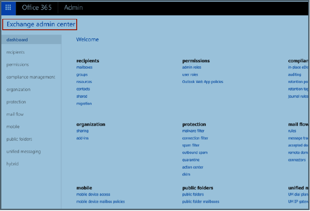Open the groups link under recipients
The image size is (310, 211).
(82, 75)
